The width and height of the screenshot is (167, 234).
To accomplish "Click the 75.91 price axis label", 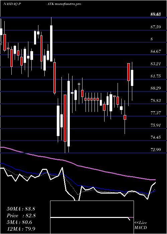I will tap(156, 125).
